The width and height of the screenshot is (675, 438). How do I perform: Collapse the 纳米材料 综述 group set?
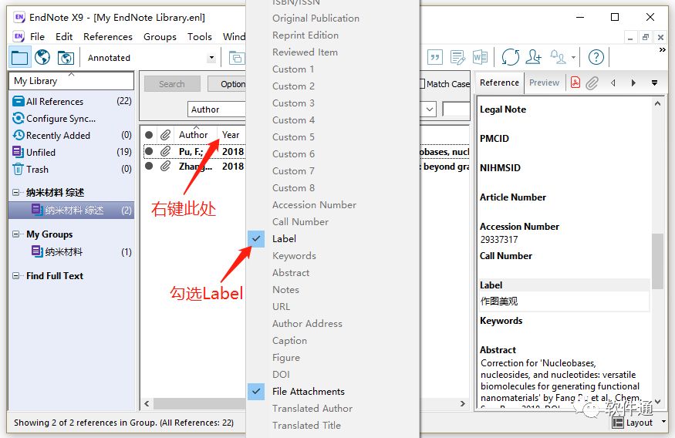[16, 192]
